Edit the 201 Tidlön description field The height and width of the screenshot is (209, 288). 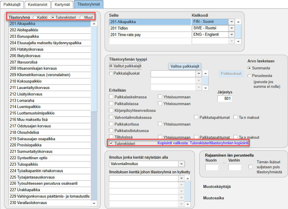click(x=150, y=28)
